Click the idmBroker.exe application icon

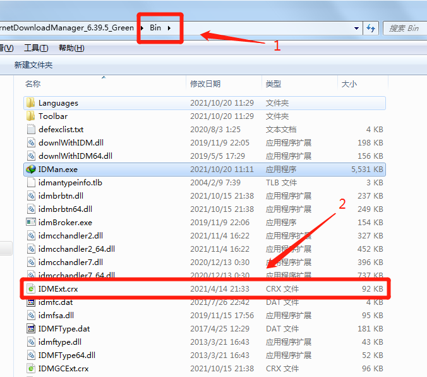[x=31, y=222]
